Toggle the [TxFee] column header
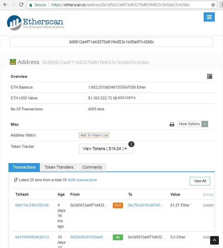Screen dimensions: 223x248 coord(208,195)
